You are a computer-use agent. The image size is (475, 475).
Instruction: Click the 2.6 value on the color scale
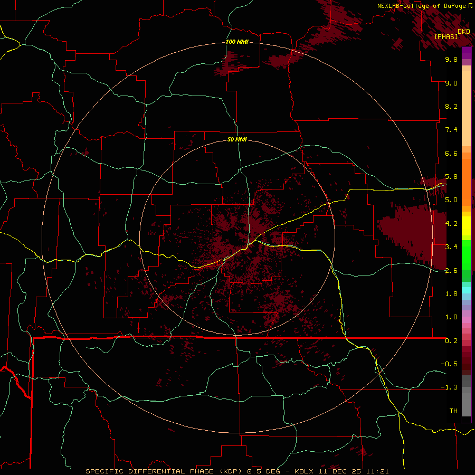[451, 271]
